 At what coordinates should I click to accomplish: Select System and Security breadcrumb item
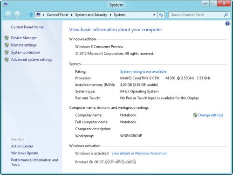point(91,14)
